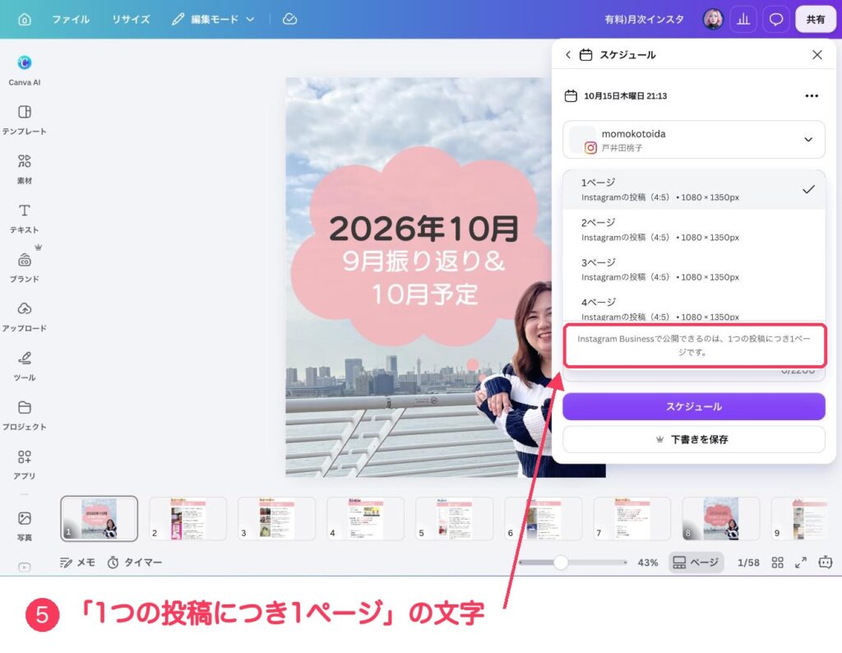Open the テンプレート panel
842x653 pixels.
tap(24, 120)
